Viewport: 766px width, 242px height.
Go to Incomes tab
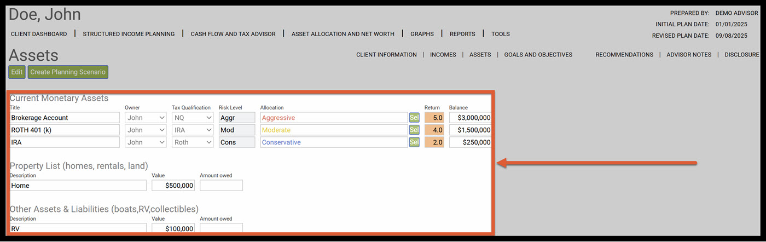click(x=443, y=55)
